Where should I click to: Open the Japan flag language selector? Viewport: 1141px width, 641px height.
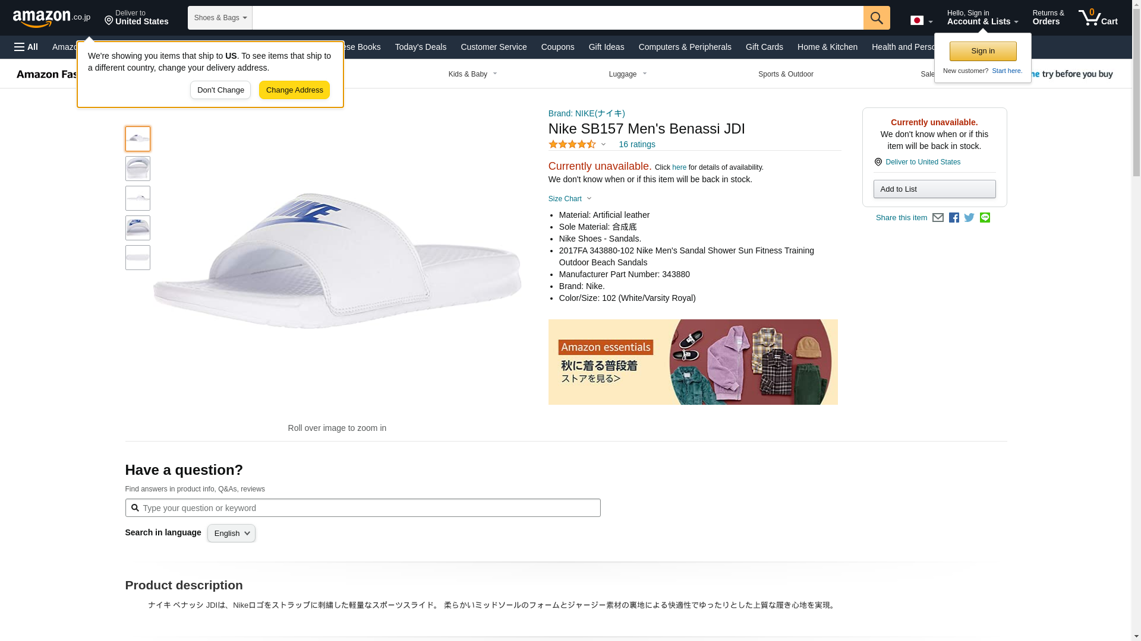tap(921, 21)
